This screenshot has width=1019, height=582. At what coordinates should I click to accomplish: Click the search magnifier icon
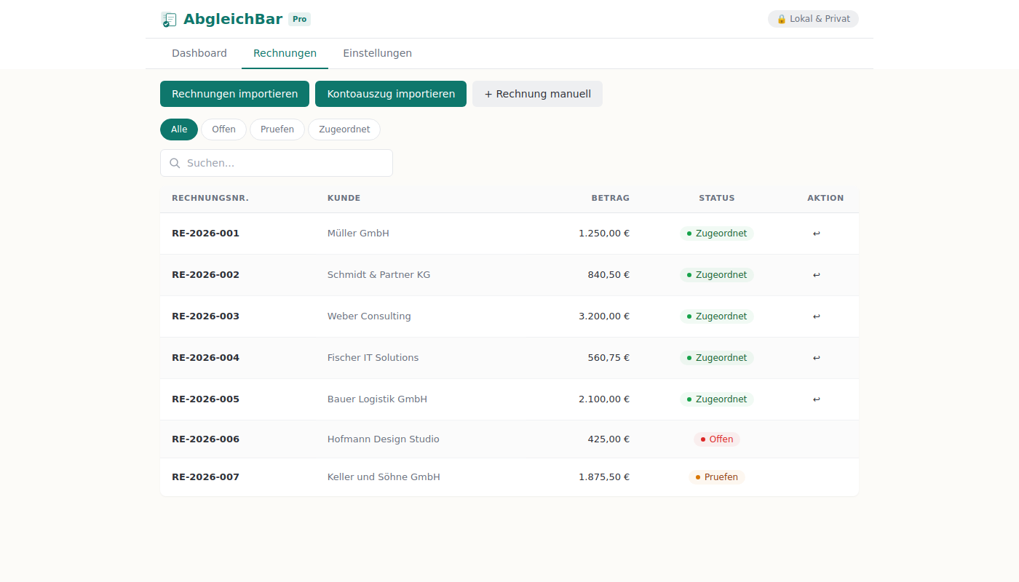(175, 163)
